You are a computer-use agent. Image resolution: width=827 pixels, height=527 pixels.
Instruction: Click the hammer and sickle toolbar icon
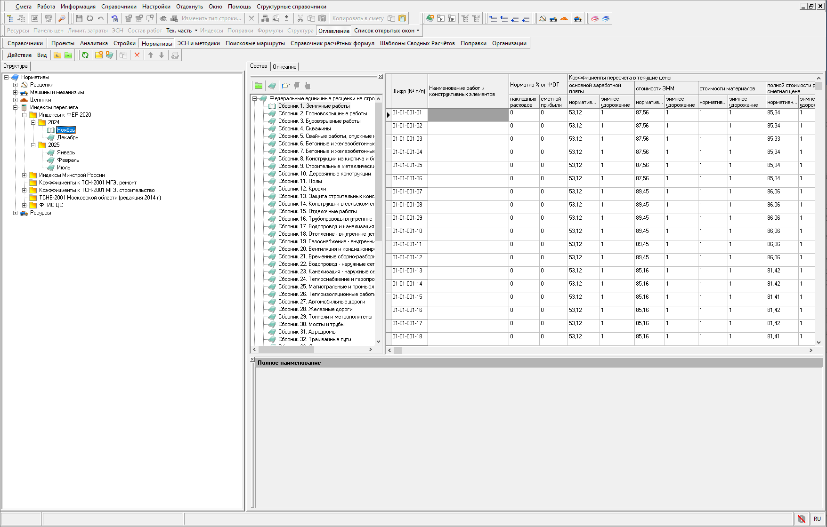543,18
